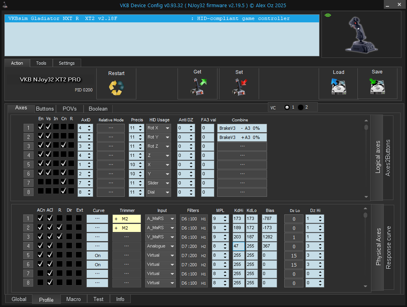Show the Info tab
The height and width of the screenshot is (307, 407).
[x=120, y=299]
